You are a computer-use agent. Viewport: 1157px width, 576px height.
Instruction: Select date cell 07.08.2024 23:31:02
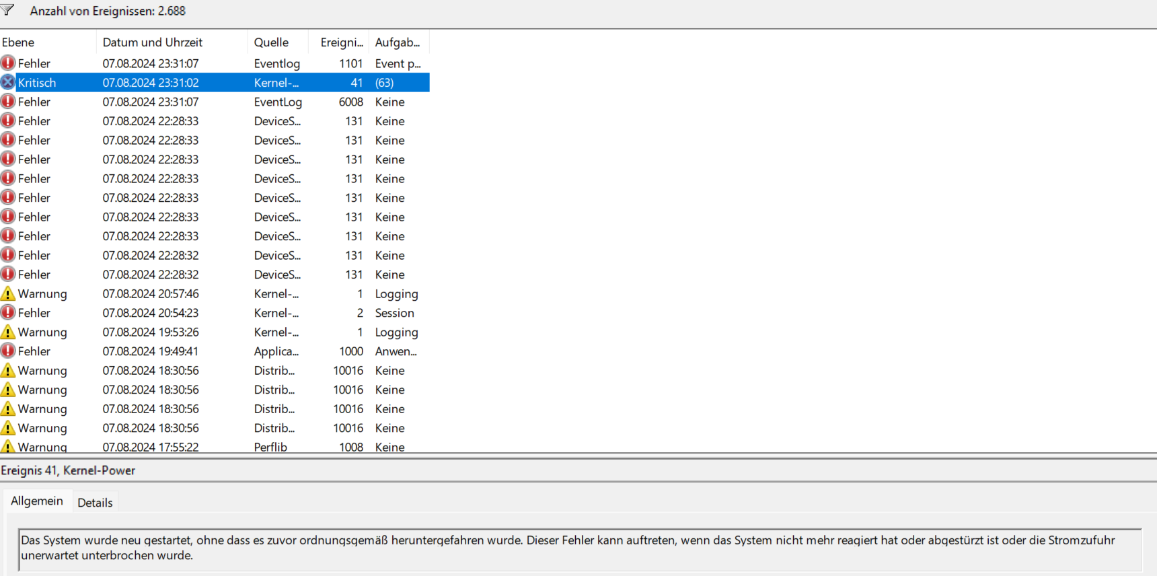tap(151, 83)
